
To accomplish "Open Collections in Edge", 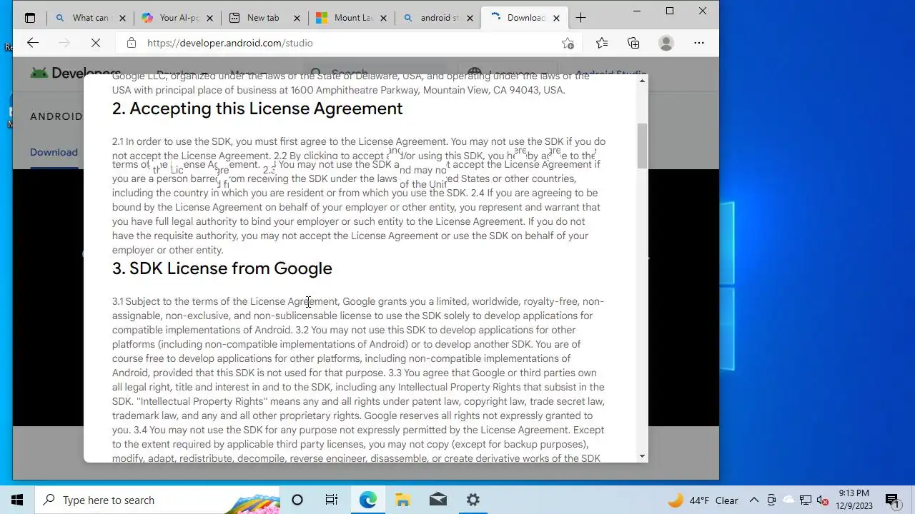I will point(633,43).
